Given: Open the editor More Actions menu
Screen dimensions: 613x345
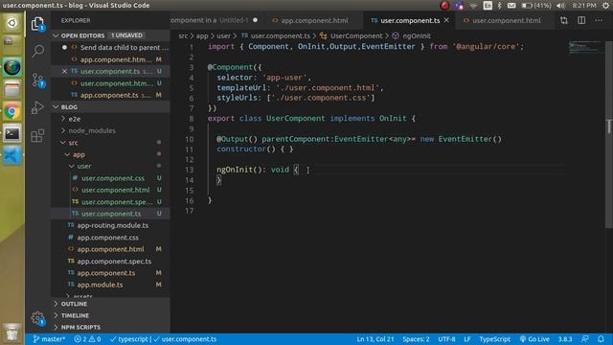Looking at the screenshot, I should 599,20.
